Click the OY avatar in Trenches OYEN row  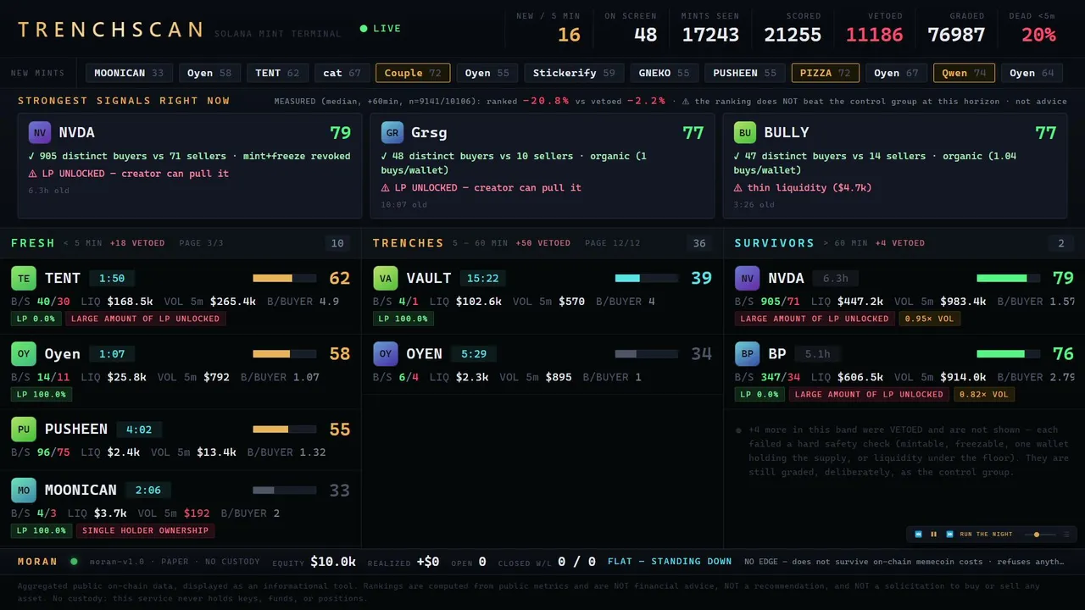pos(386,353)
